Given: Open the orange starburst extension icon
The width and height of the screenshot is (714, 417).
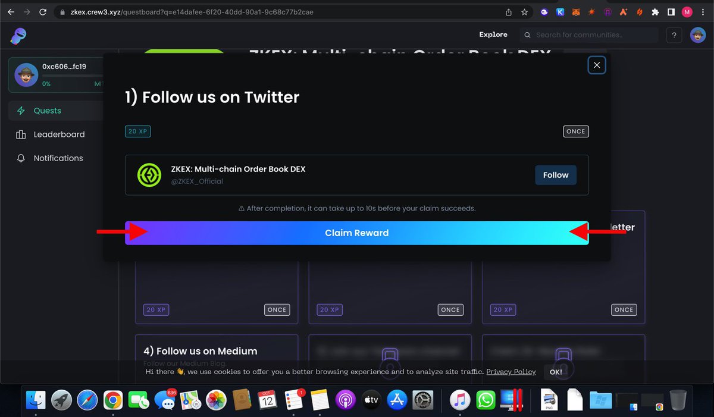Looking at the screenshot, I should pyautogui.click(x=592, y=12).
